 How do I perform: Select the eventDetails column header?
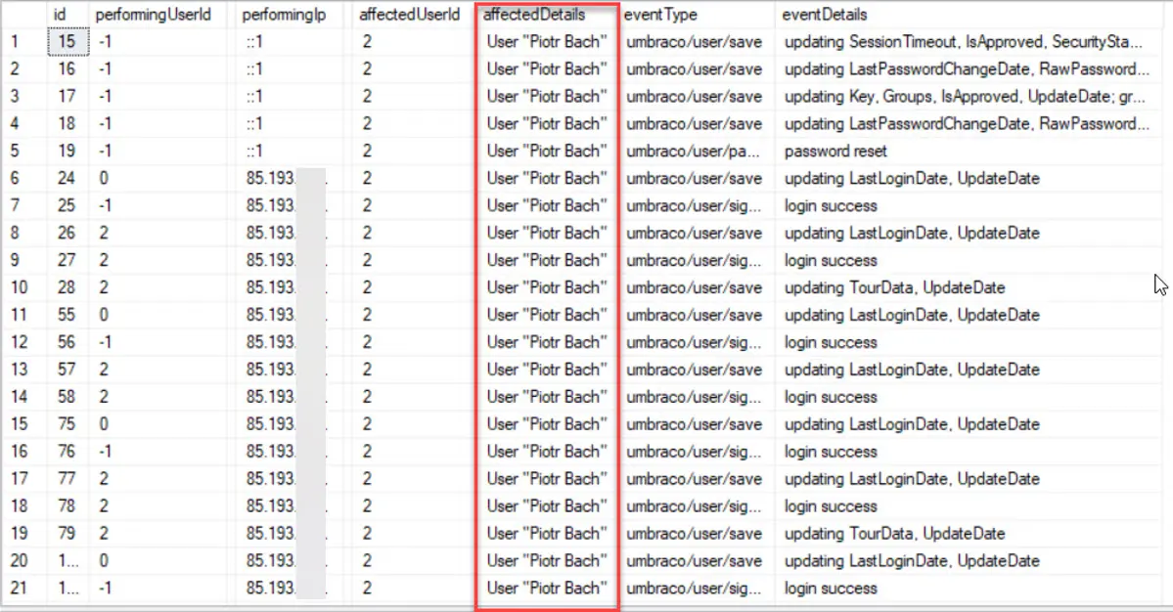[824, 15]
